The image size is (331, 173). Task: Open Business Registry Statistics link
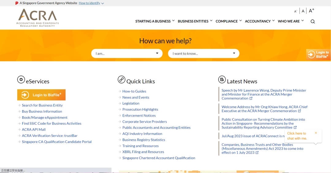tap(144, 140)
